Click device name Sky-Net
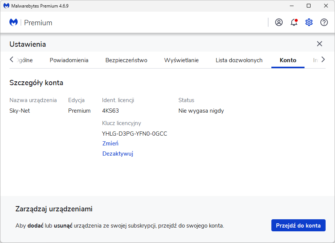Viewport: 335px width, 243px height. point(20,111)
